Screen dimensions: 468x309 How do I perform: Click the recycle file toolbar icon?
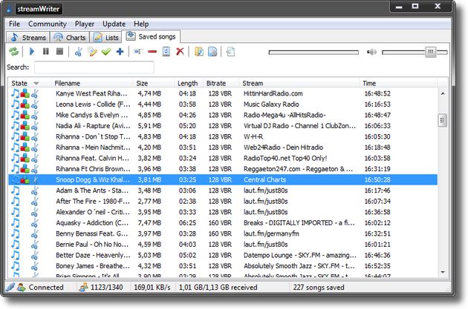coord(166,52)
